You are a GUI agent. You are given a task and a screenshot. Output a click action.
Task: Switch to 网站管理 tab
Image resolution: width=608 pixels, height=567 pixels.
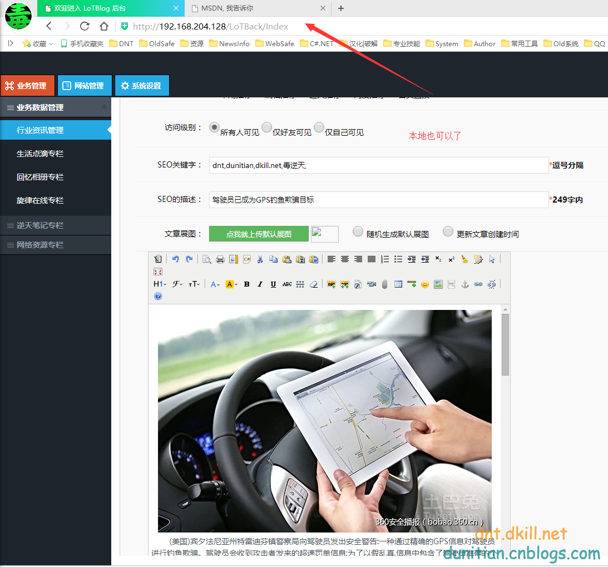tap(85, 85)
